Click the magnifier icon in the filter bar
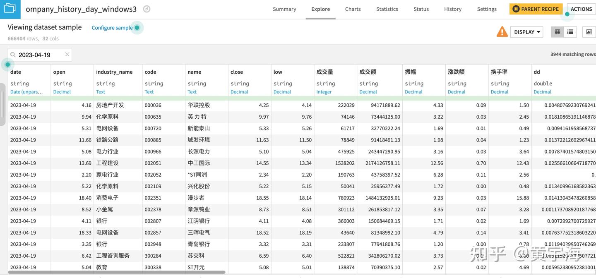The height and width of the screenshot is (278, 596). click(x=12, y=54)
